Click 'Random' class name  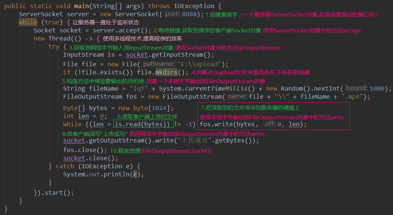[292, 88]
